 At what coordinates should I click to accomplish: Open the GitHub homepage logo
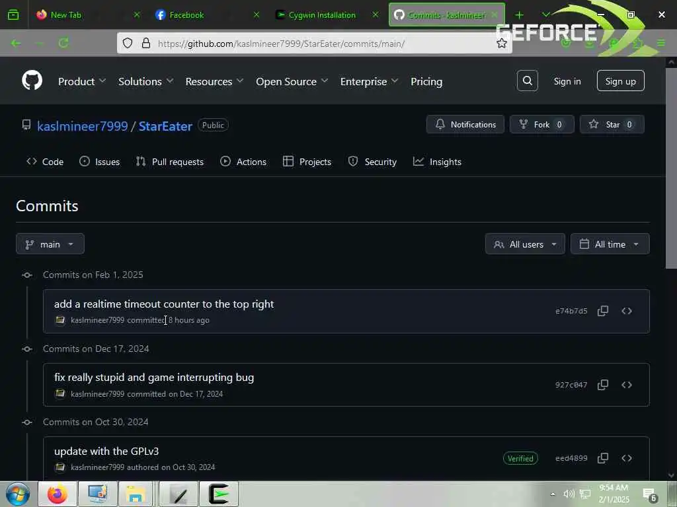(32, 80)
